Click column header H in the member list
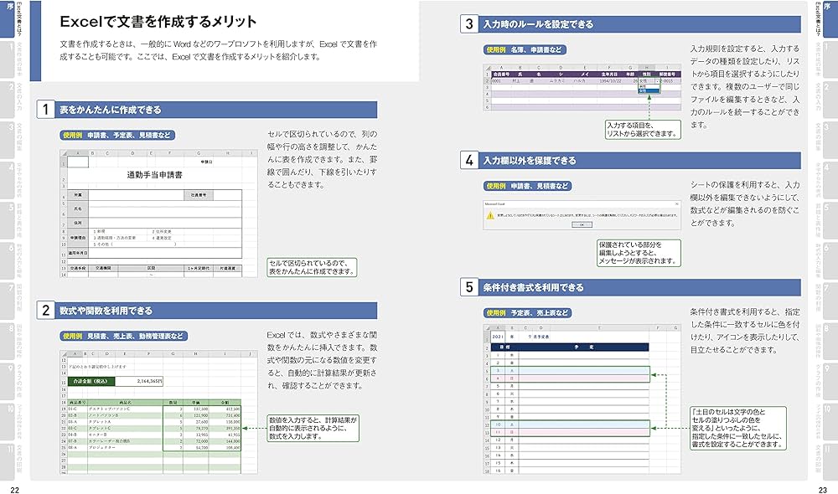The height and width of the screenshot is (494, 838). [648, 68]
